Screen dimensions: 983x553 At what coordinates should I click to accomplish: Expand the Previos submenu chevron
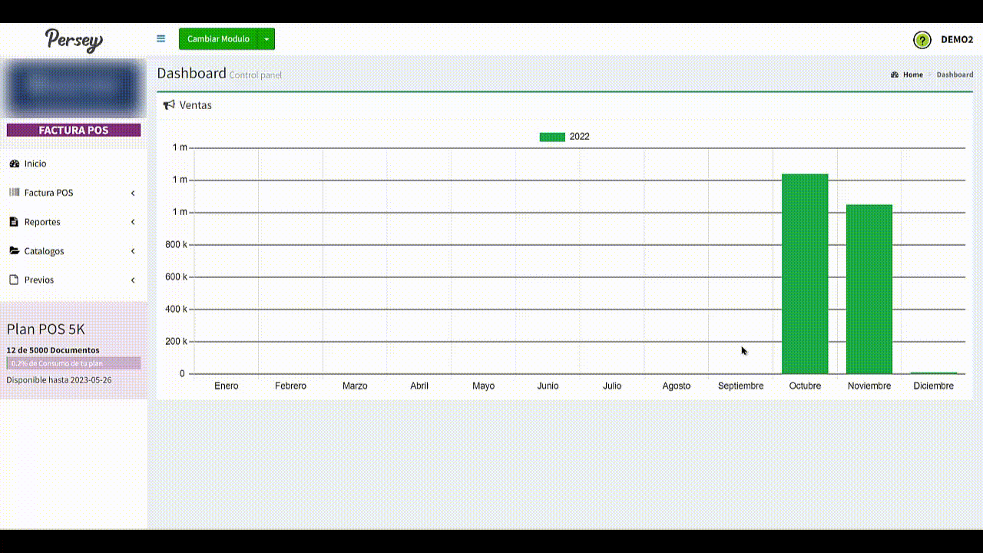click(x=133, y=280)
